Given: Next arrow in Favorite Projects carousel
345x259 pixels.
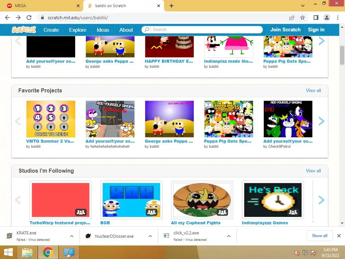Looking at the screenshot, I should coord(321,121).
